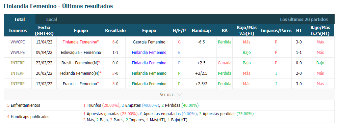This screenshot has width=338, height=126.
Task: Open Georgia Femenino team link
Action: pos(149,42)
